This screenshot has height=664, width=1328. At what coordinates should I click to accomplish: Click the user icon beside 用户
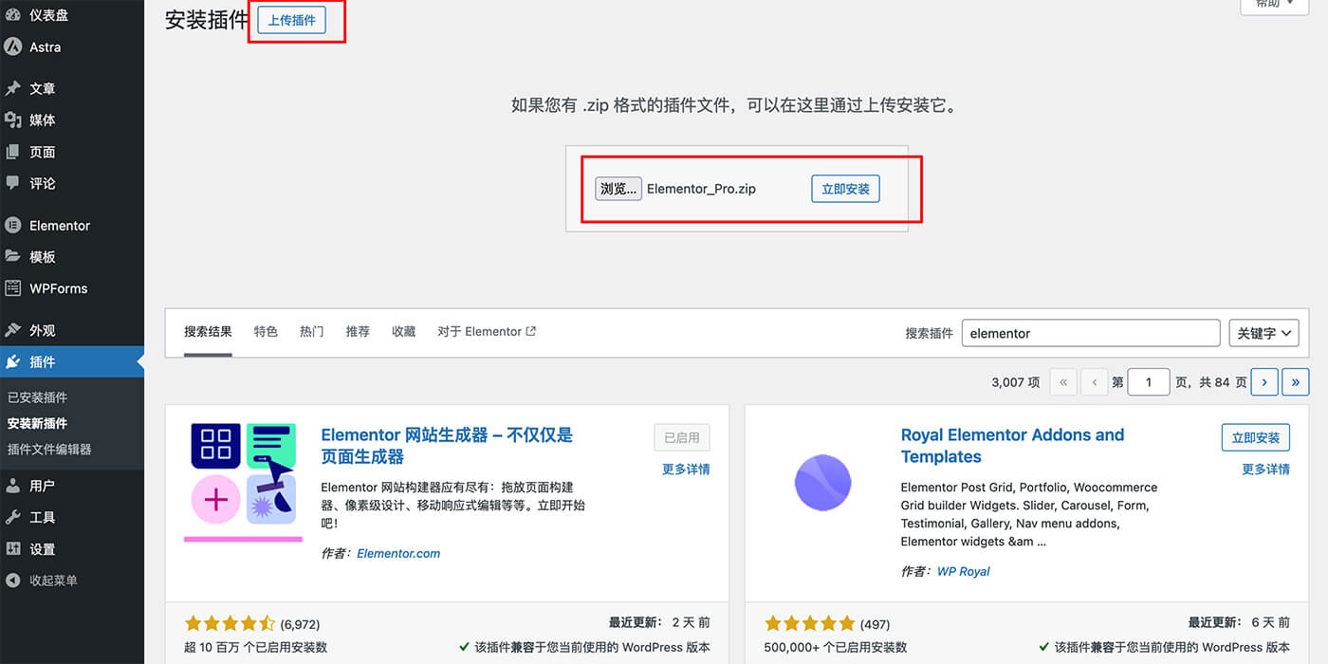[x=13, y=486]
